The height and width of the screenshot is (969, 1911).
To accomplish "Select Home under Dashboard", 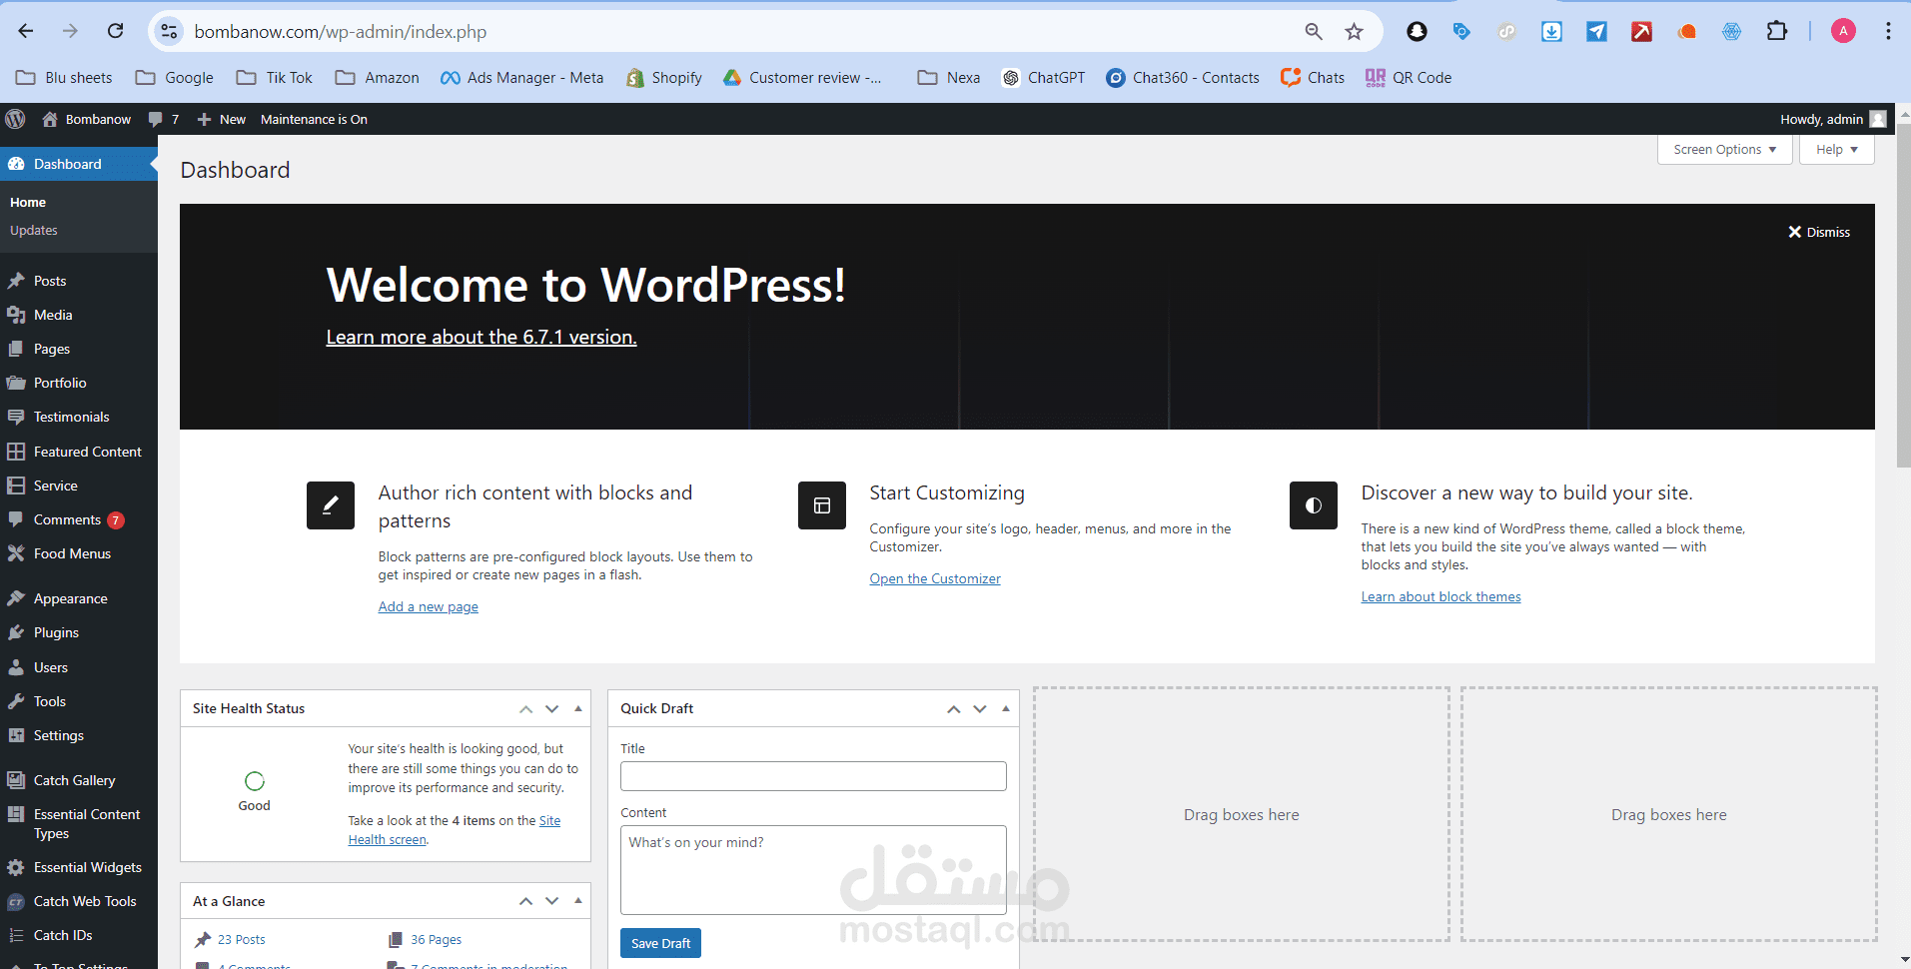I will tap(28, 202).
